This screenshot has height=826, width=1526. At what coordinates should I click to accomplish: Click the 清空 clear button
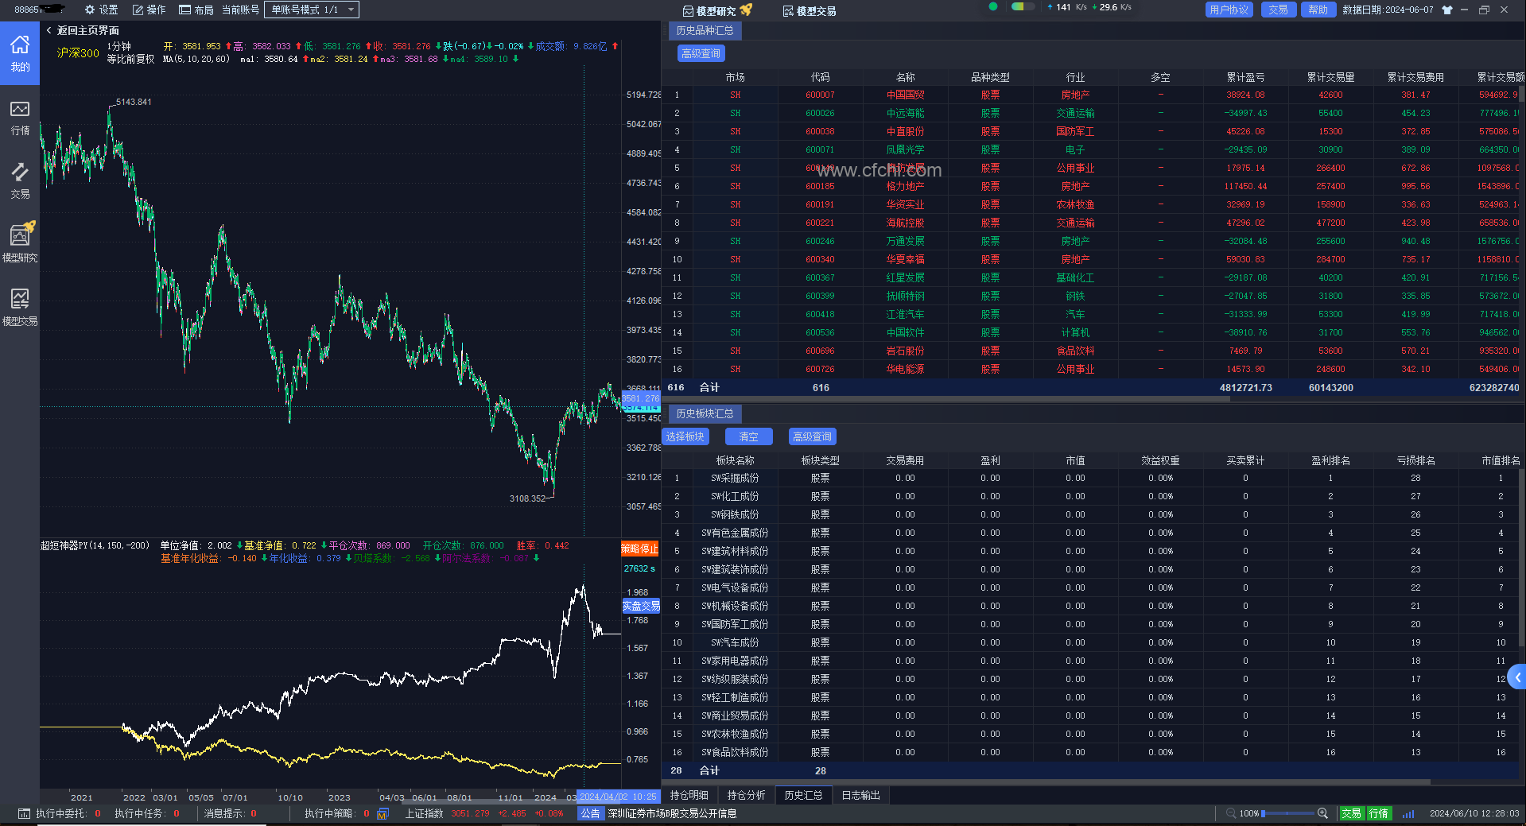(x=748, y=436)
